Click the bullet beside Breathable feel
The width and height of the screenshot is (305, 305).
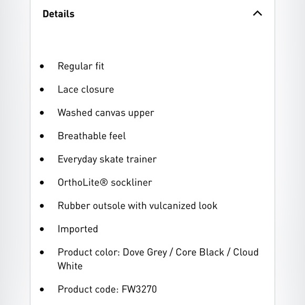(x=42, y=136)
